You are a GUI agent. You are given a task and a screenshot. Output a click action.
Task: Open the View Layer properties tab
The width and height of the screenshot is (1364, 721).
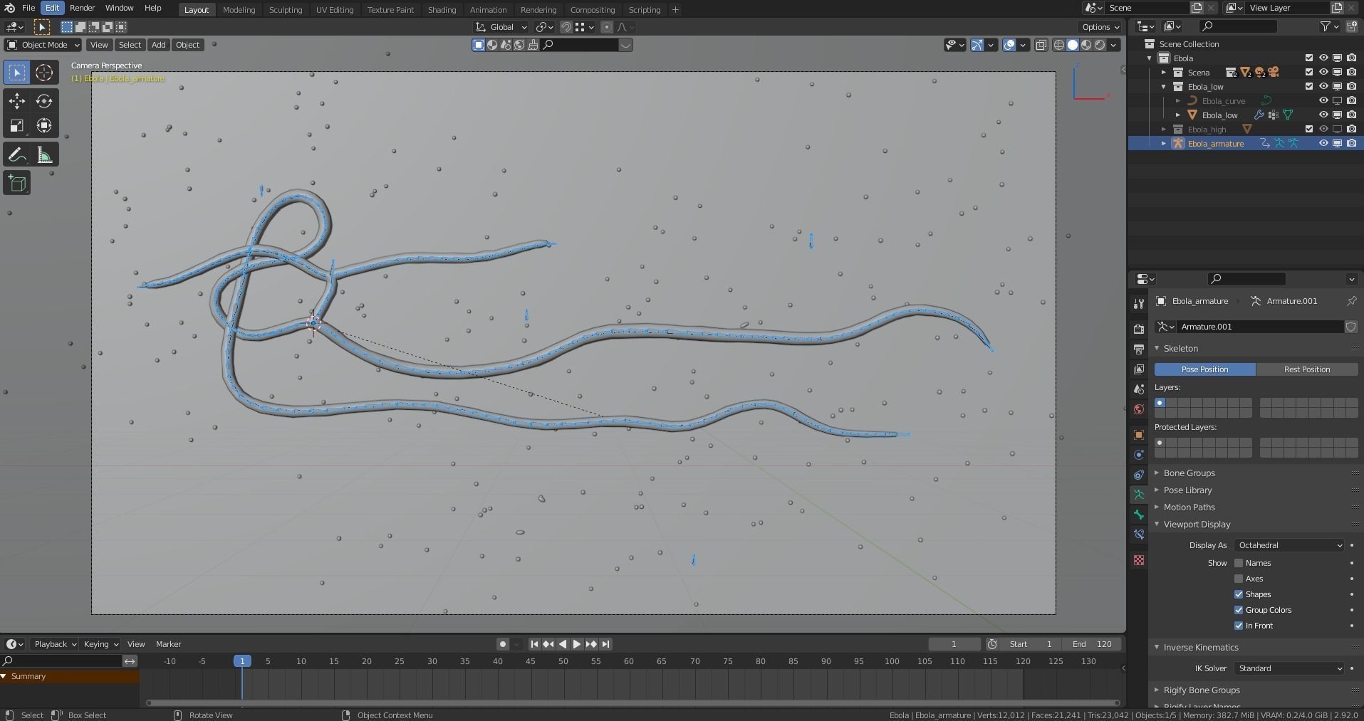[1139, 369]
